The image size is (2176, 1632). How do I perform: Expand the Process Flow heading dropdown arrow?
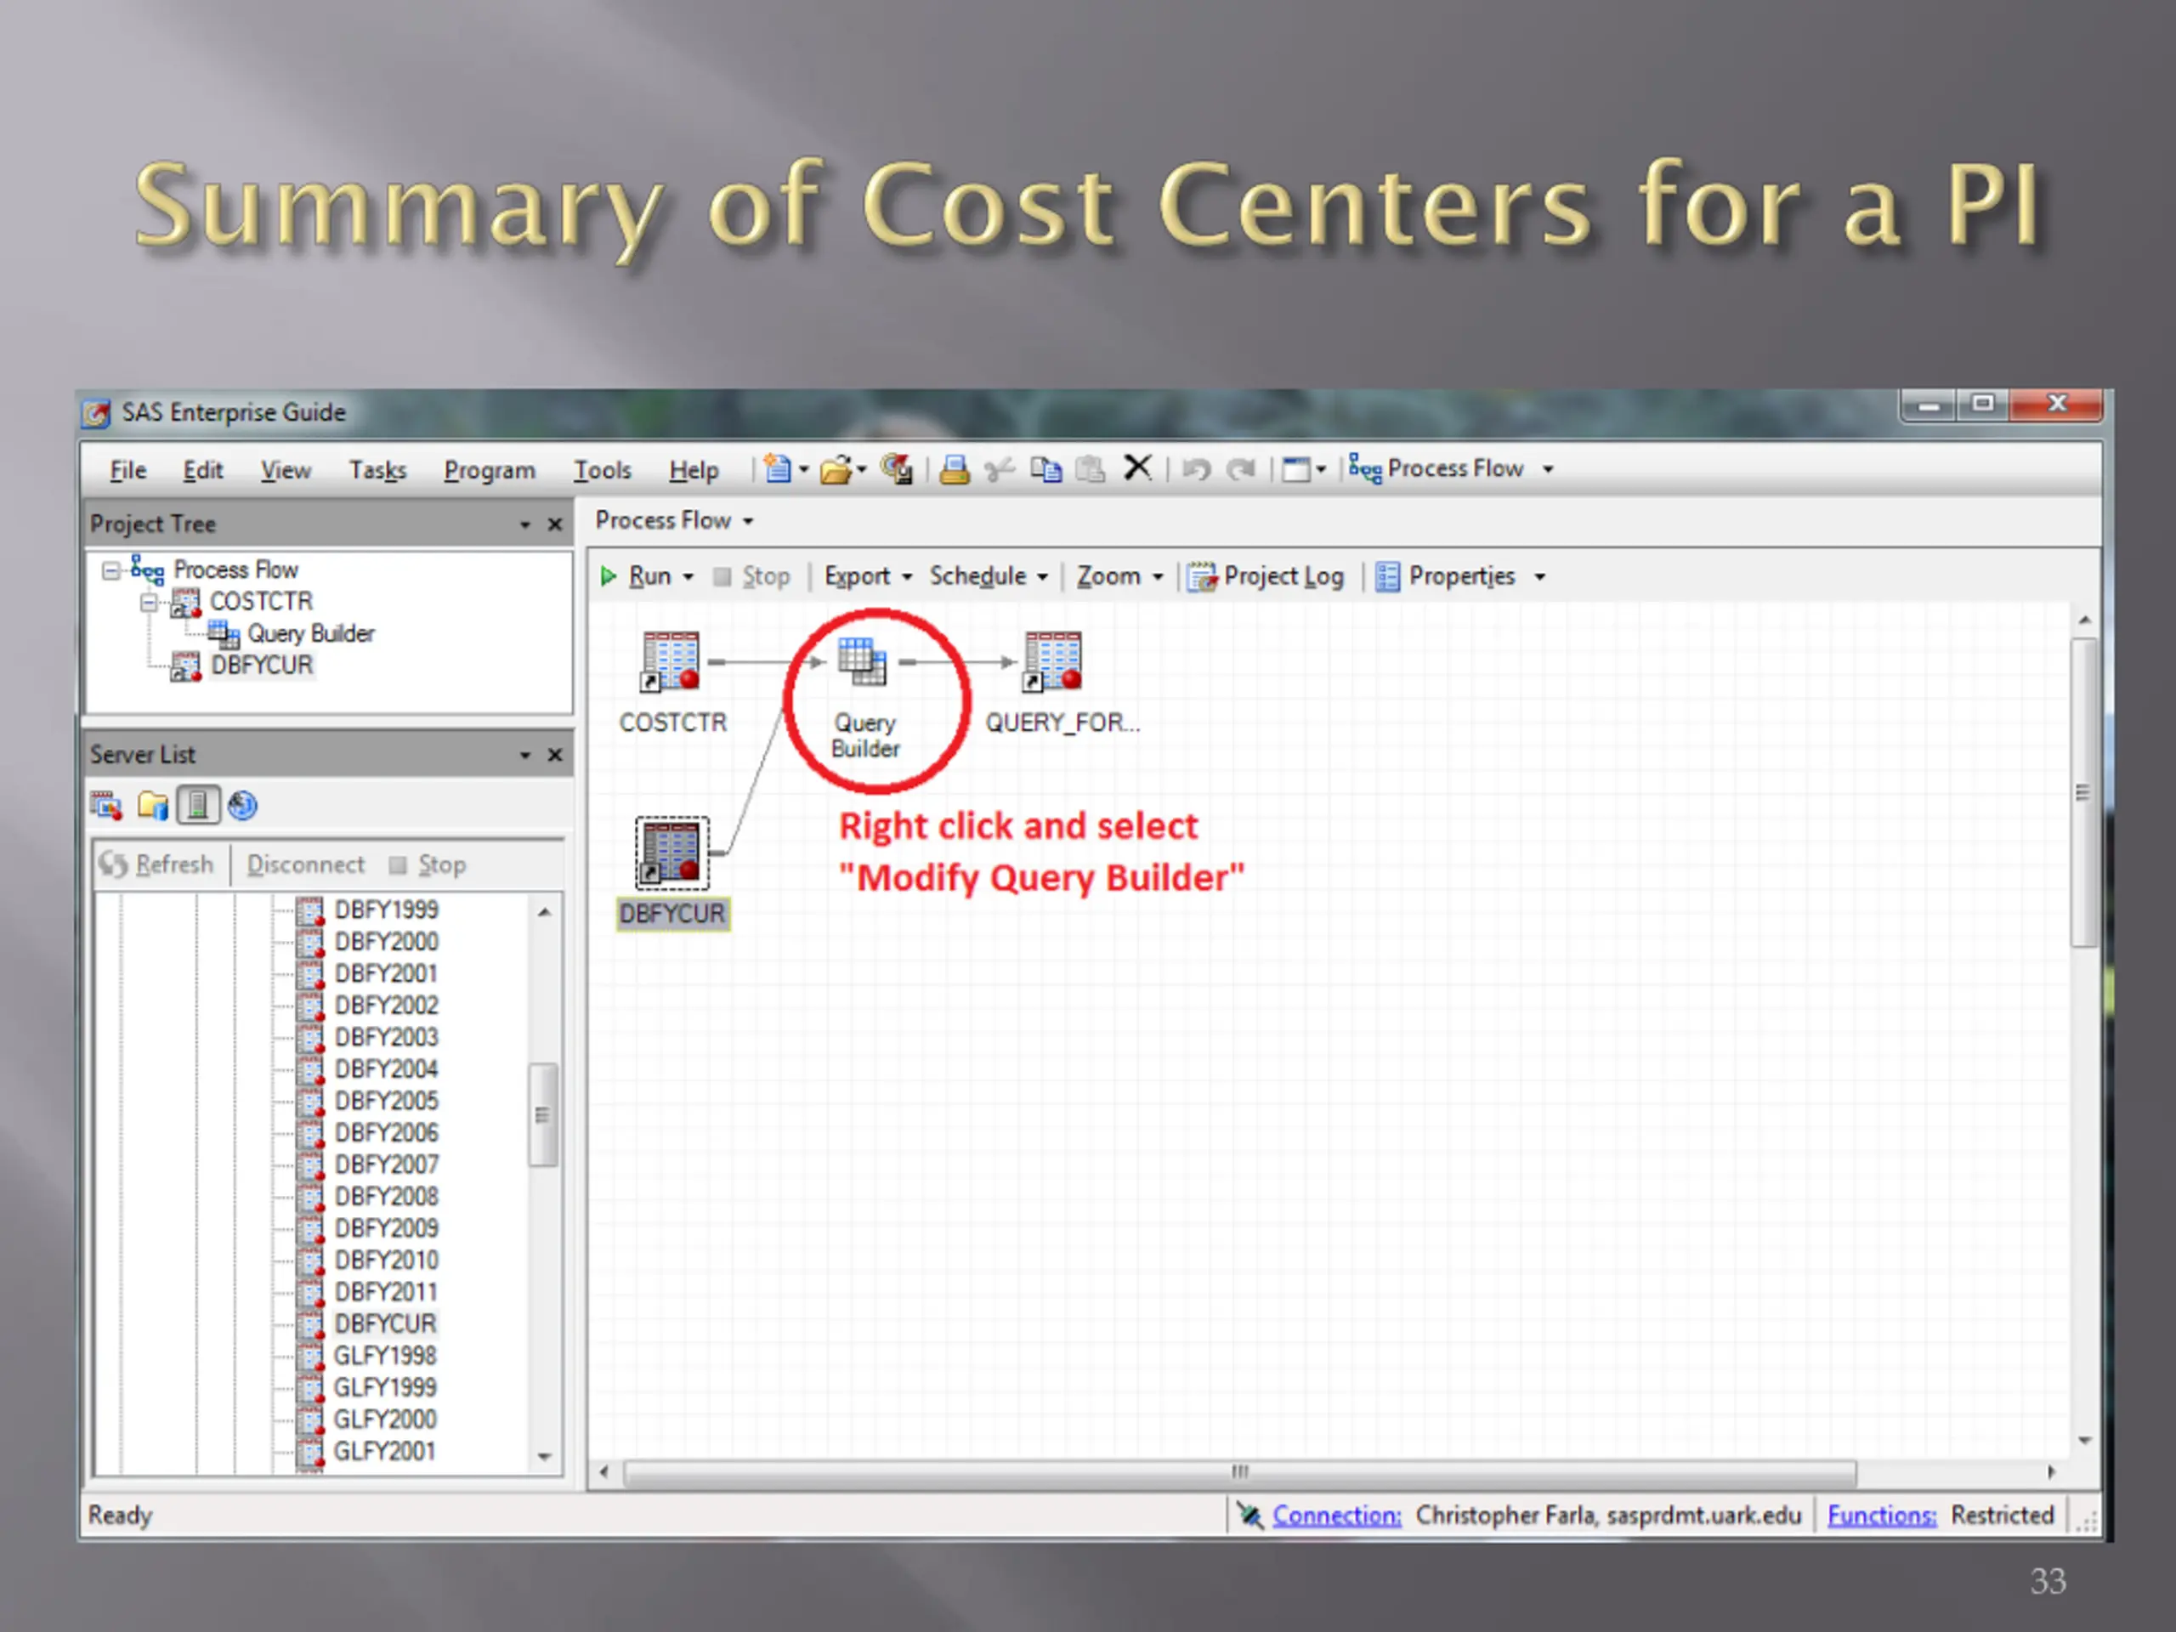pyautogui.click(x=749, y=521)
